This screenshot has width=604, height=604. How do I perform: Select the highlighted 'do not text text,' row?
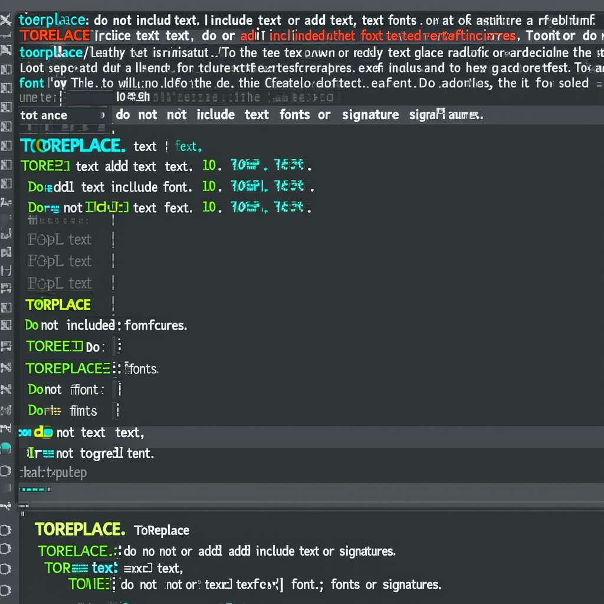(83, 433)
